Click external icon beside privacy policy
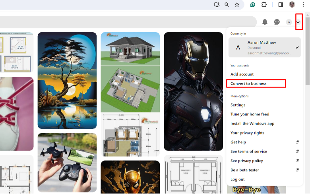 [297, 161]
